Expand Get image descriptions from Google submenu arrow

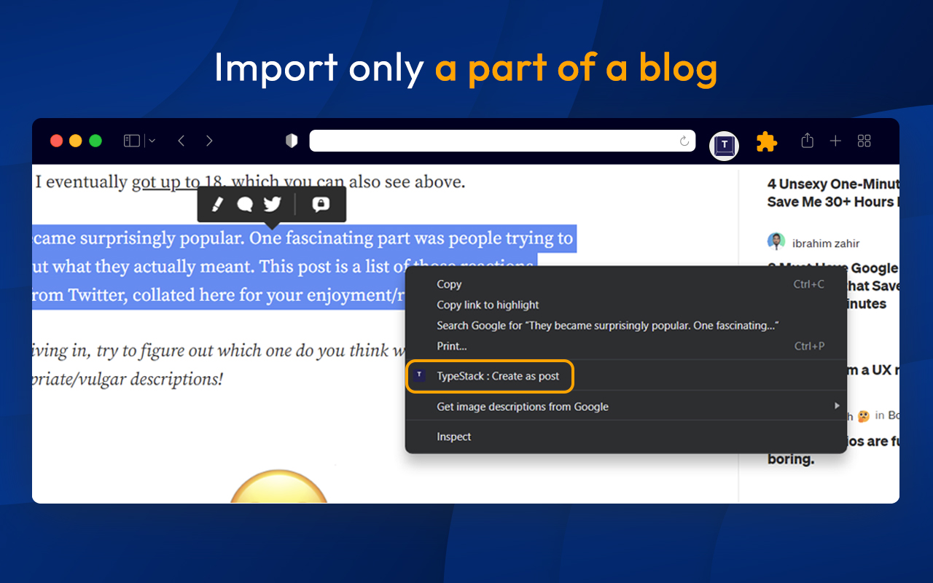[837, 406]
